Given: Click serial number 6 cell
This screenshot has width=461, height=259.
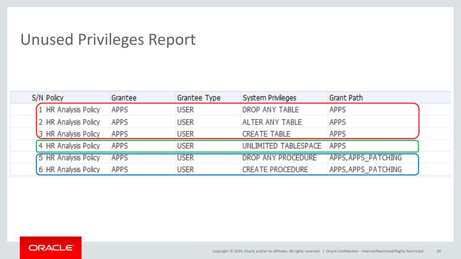Looking at the screenshot, I should [41, 170].
